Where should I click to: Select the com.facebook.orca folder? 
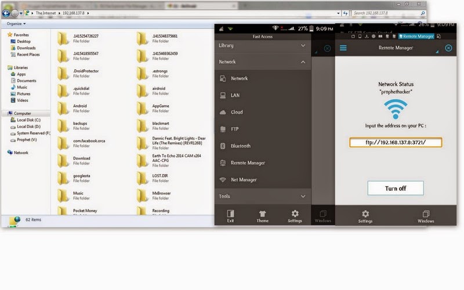pyautogui.click(x=81, y=143)
